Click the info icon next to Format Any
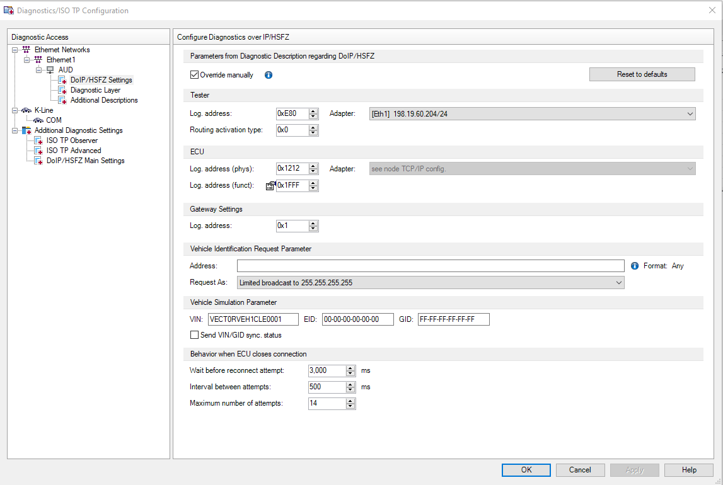The width and height of the screenshot is (723, 485). tap(634, 265)
